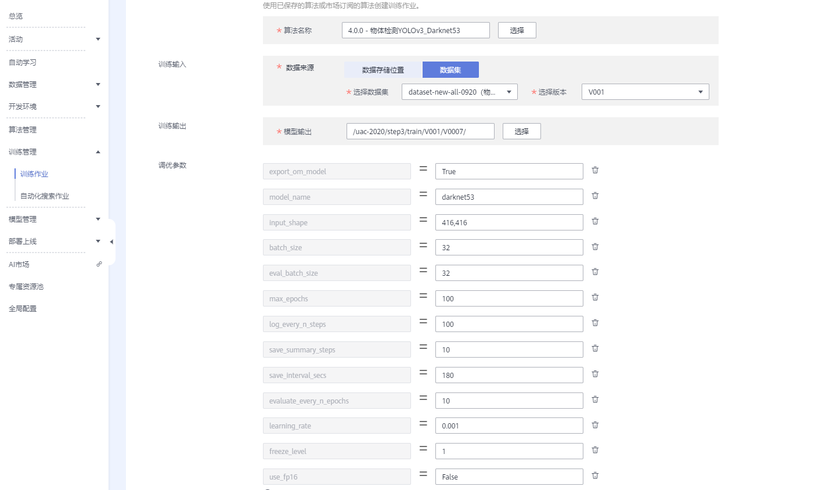This screenshot has width=833, height=490.
Task: Expand the 数据管理 sidebar section
Action: pos(98,85)
